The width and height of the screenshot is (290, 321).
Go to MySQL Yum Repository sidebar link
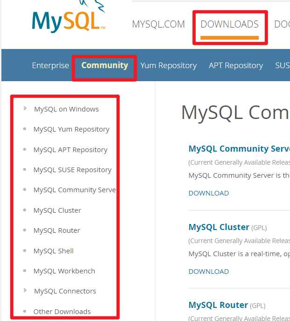tap(71, 129)
